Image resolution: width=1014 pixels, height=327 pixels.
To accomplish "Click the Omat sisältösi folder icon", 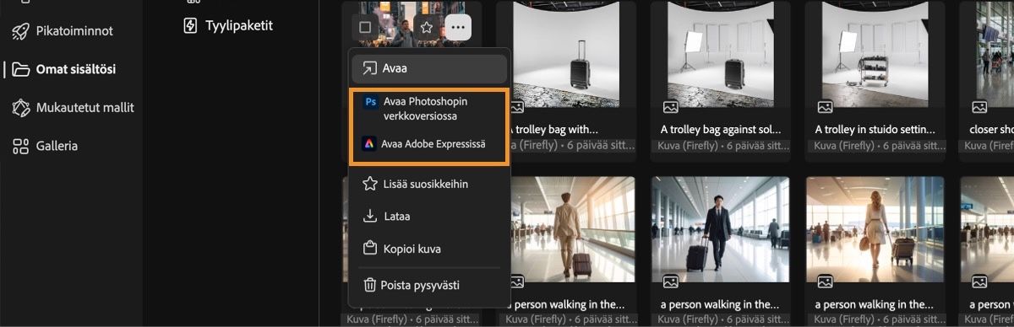I will [x=21, y=69].
